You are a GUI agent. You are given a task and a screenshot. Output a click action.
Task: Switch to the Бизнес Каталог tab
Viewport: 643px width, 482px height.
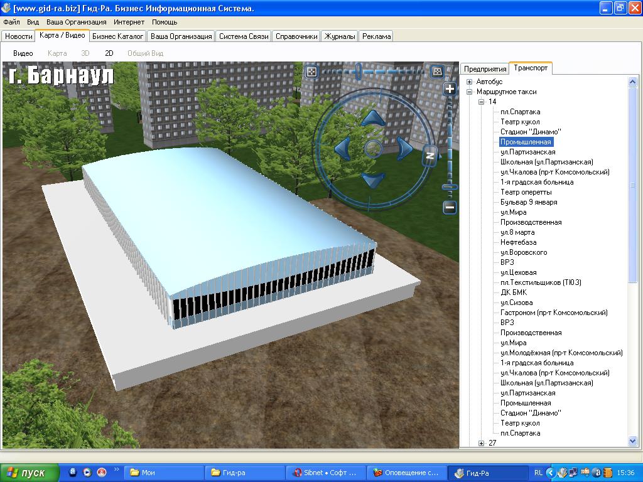tap(118, 36)
